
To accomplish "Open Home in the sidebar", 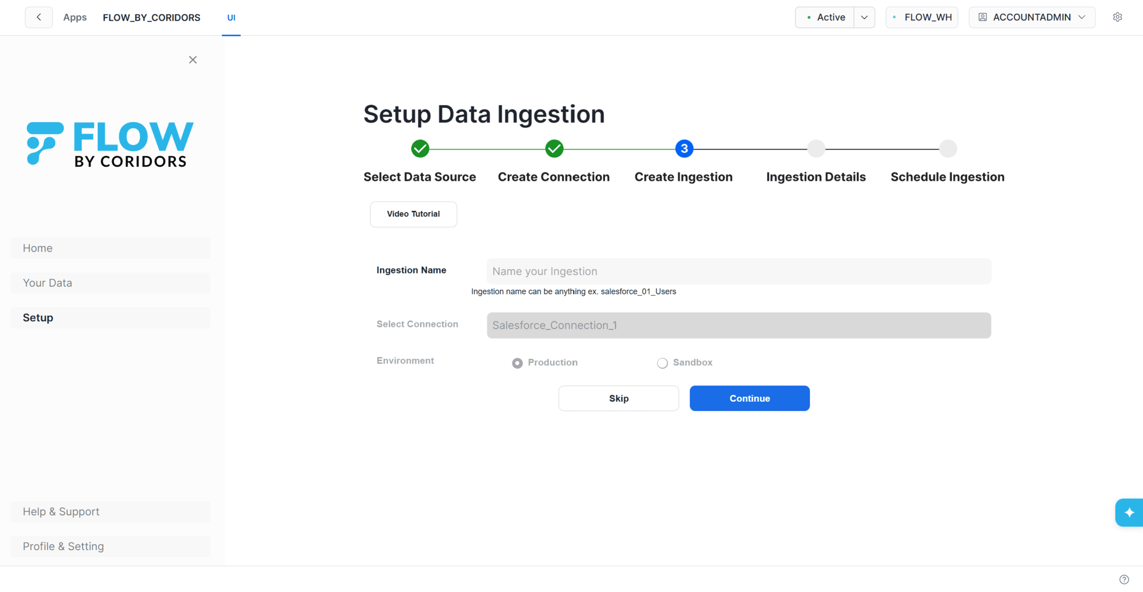I will point(111,248).
